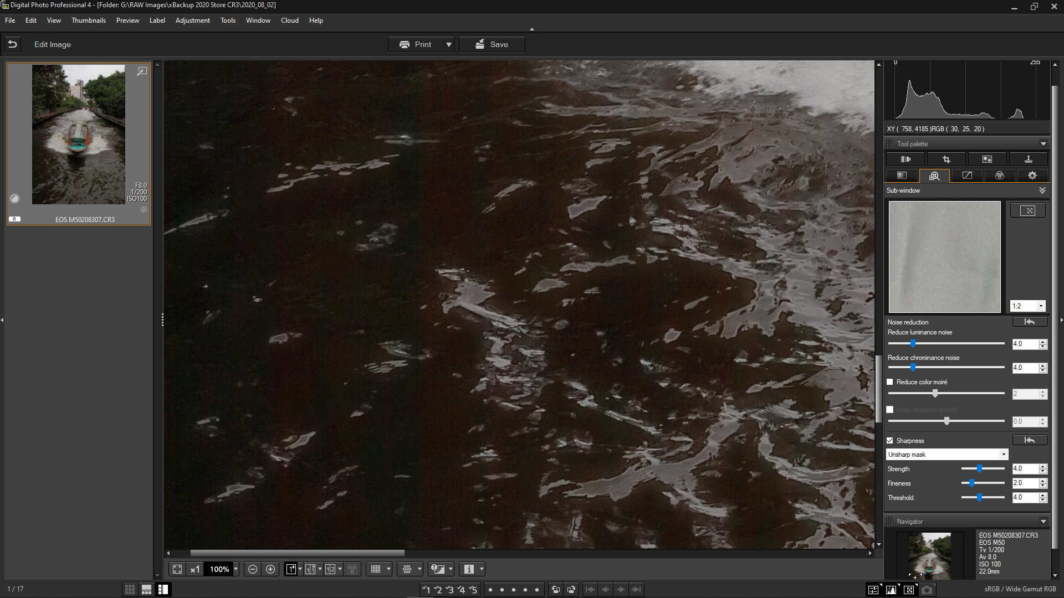Image resolution: width=1064 pixels, height=598 pixels.
Task: Open the grid display options dropdown arrow
Action: [x=388, y=569]
